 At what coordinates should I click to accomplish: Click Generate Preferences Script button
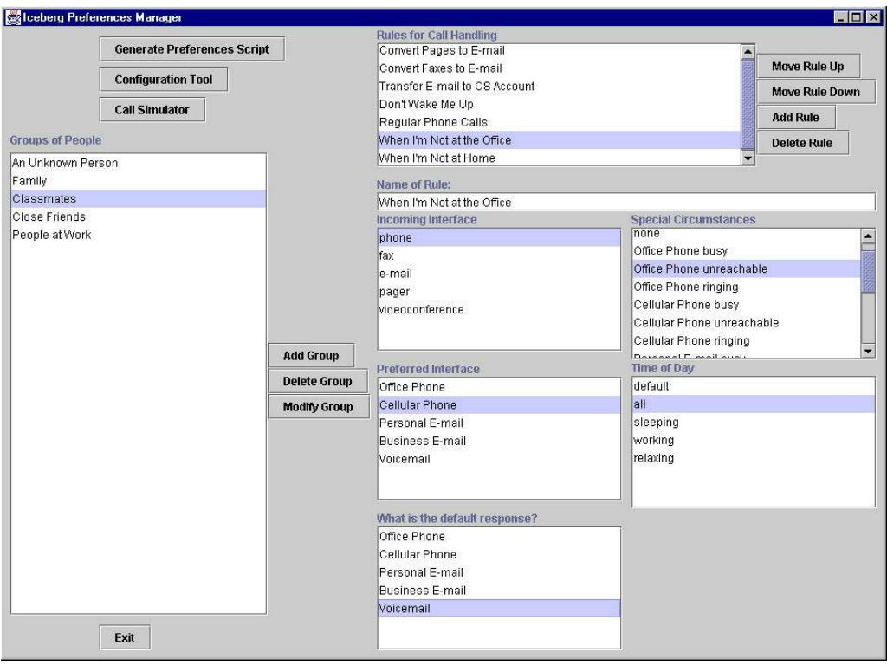pyautogui.click(x=191, y=50)
